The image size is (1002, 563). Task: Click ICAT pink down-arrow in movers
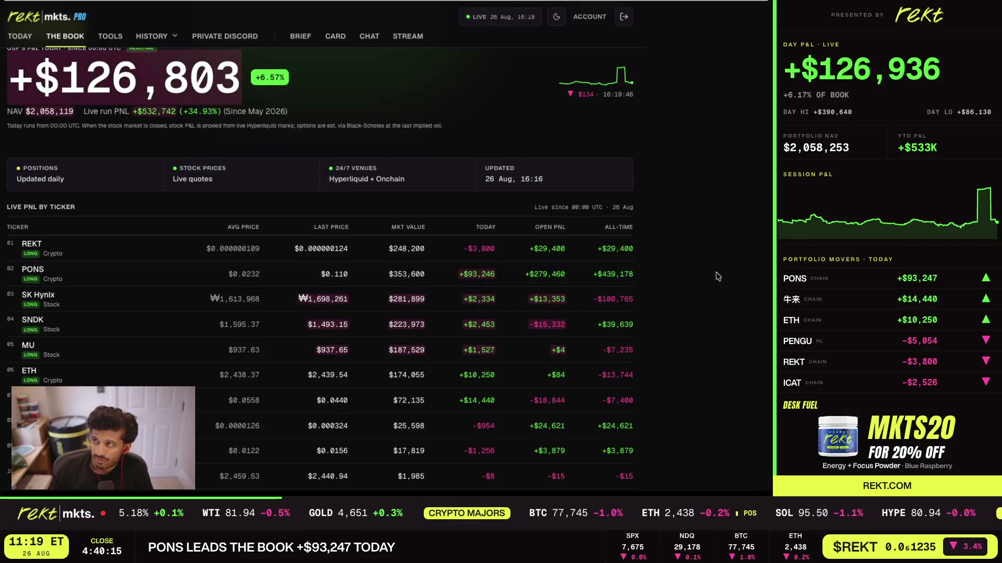tap(986, 382)
